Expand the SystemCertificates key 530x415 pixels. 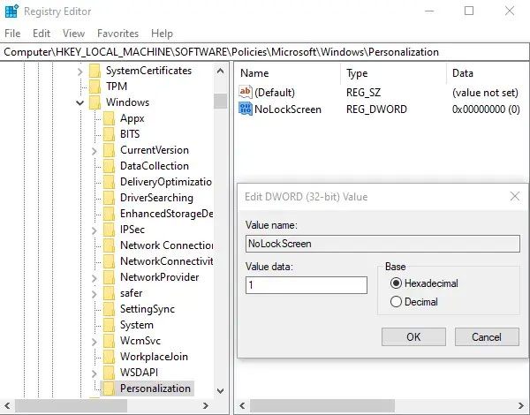(x=80, y=72)
